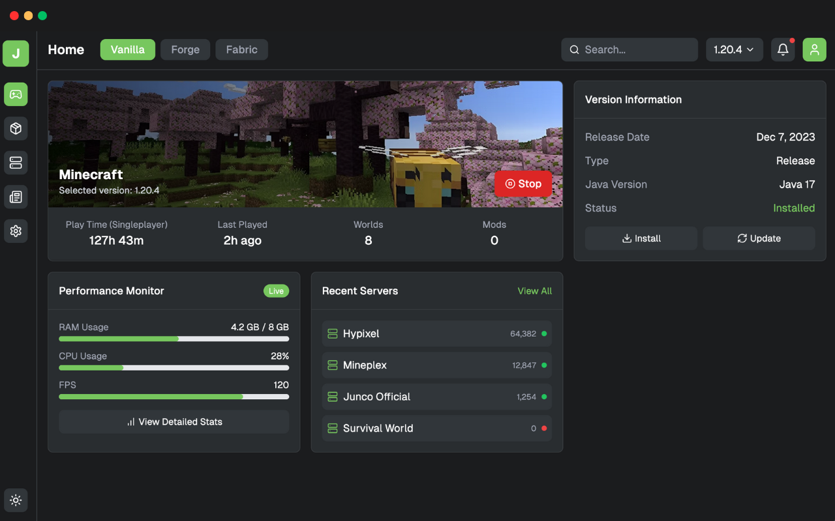Click the Install button
Screen dimensions: 835x521
(641, 238)
